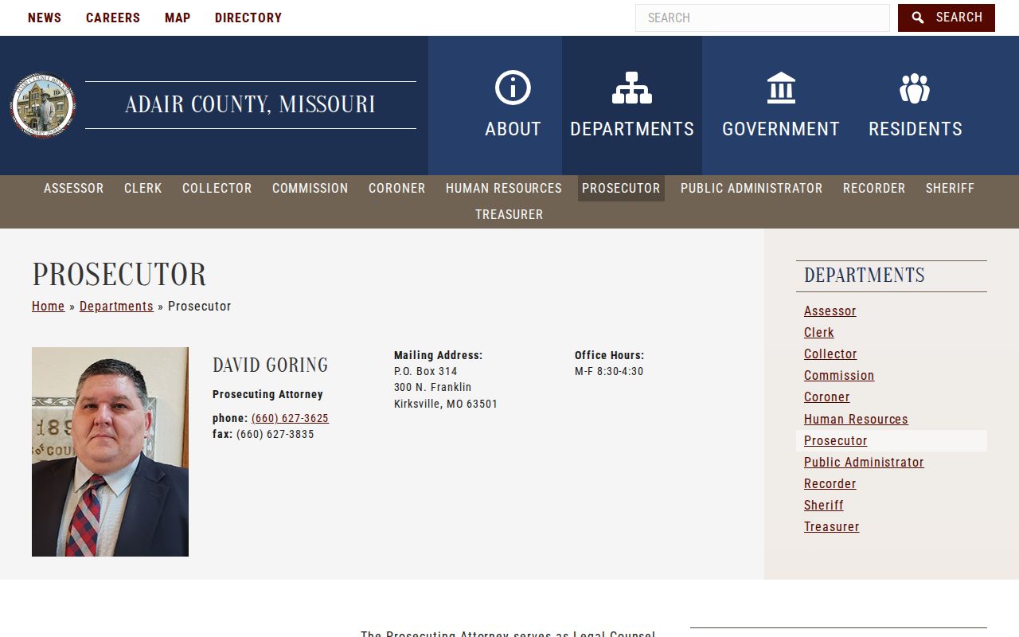Image resolution: width=1019 pixels, height=637 pixels.
Task: Go to Commission in the brown subnav
Action: click(x=310, y=188)
